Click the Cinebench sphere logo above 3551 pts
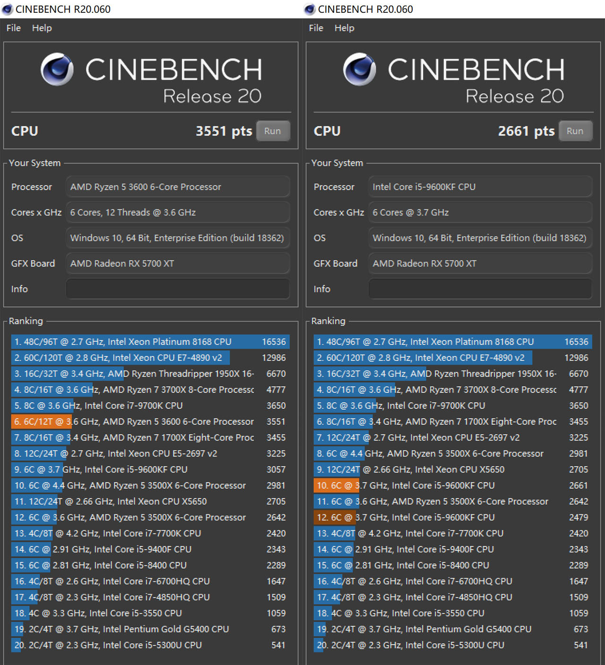Image resolution: width=605 pixels, height=665 pixels. tap(57, 69)
